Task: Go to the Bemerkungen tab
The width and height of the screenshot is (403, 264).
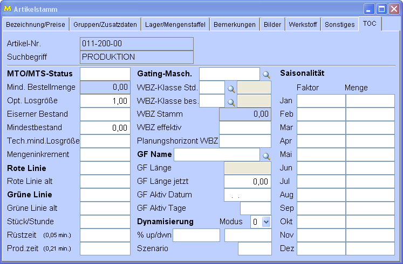Action: (235, 25)
